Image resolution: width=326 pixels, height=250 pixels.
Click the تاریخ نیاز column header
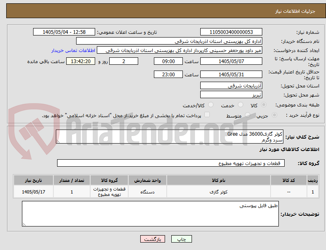point(34,180)
